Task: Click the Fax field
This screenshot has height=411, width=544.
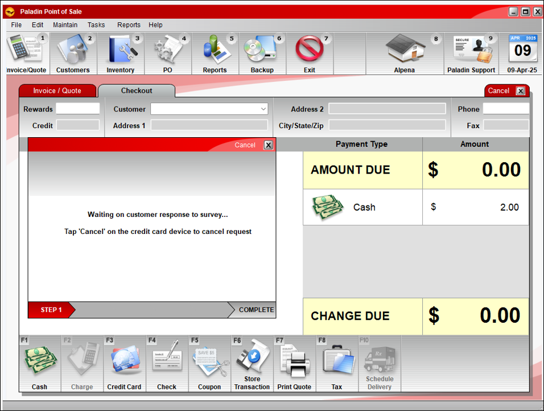Action: (506, 125)
